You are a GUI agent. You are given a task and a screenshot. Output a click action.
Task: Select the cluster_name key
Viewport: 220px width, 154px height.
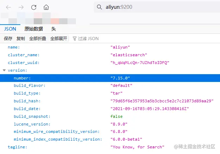tap(24, 55)
